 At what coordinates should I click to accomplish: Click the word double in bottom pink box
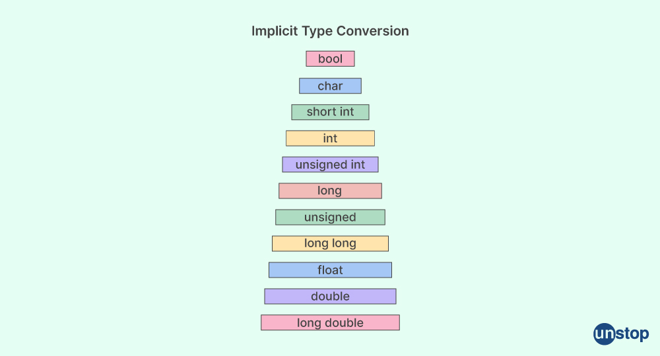[x=344, y=323]
